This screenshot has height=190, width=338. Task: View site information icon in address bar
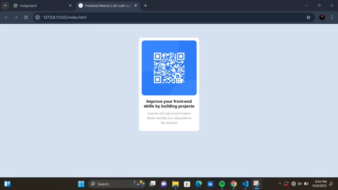(37, 17)
